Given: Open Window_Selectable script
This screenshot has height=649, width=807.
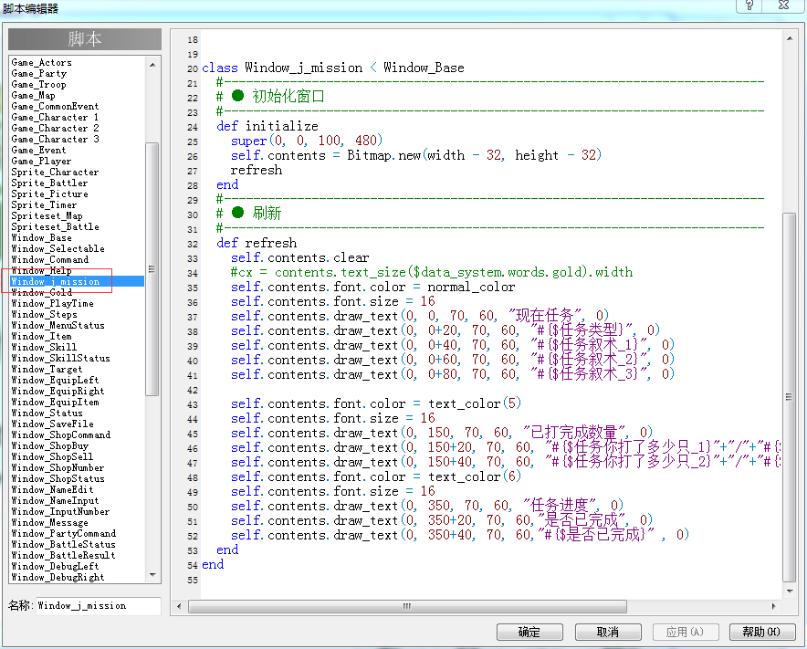Looking at the screenshot, I should (58, 248).
